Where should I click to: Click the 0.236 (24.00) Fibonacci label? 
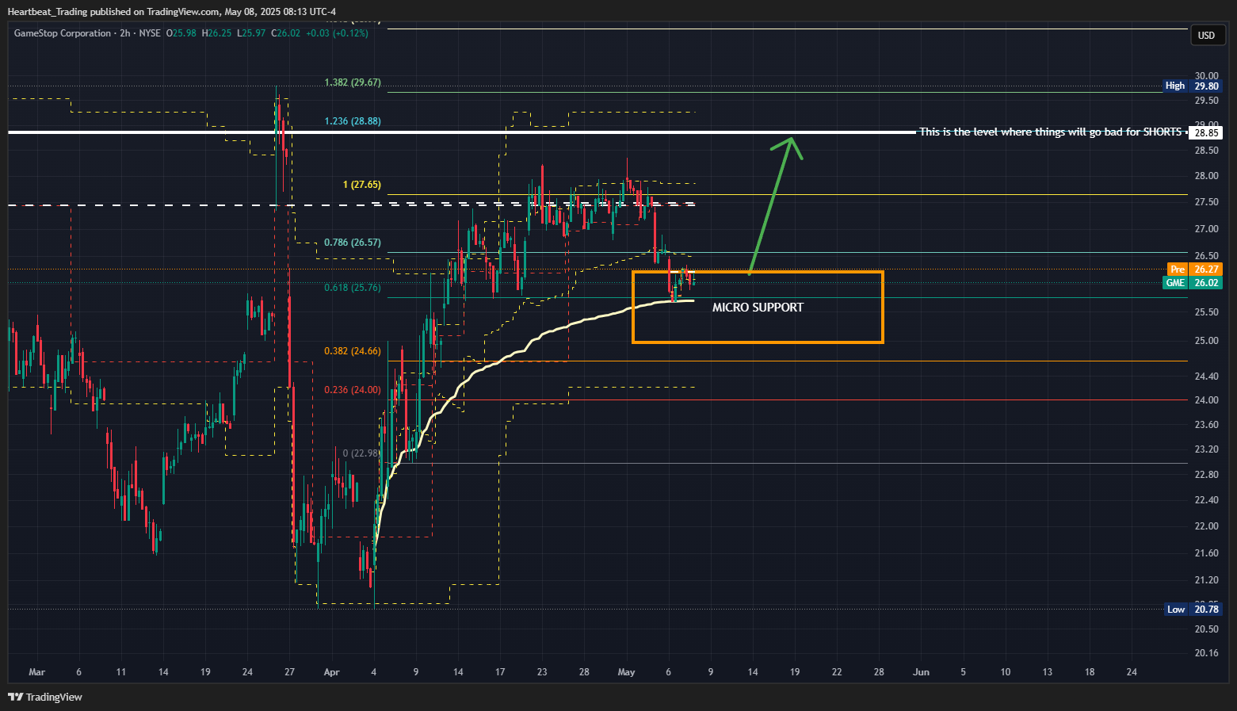[x=353, y=390]
